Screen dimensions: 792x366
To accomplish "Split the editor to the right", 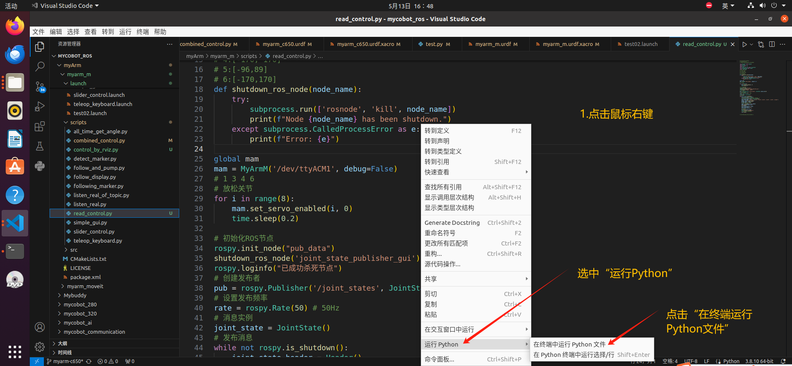I will (772, 44).
